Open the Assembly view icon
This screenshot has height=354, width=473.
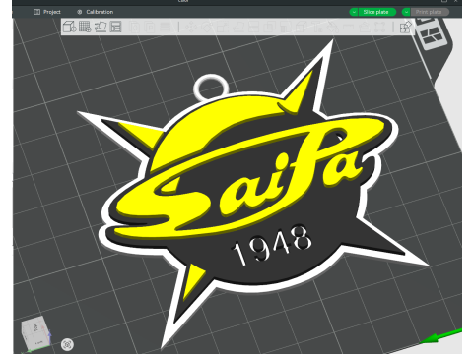406,27
